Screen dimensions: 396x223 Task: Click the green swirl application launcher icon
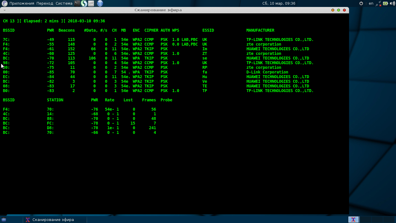[84, 3]
